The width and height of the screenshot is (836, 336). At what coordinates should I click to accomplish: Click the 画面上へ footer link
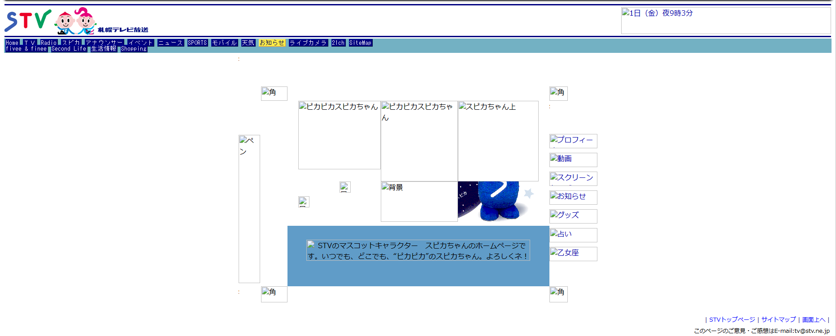click(x=814, y=319)
